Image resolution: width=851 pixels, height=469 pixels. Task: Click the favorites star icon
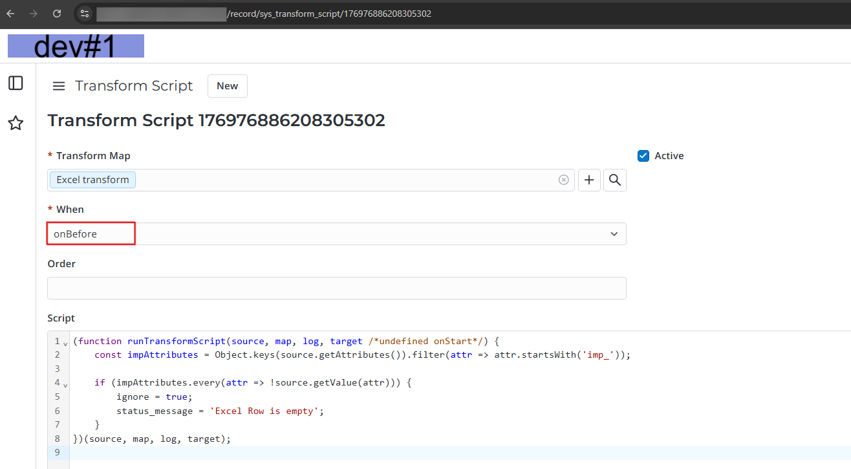point(16,123)
